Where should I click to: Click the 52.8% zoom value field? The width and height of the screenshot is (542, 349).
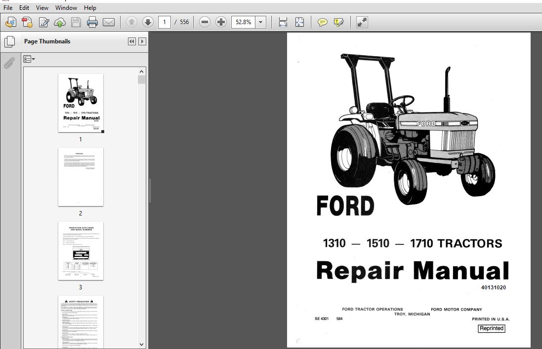244,22
